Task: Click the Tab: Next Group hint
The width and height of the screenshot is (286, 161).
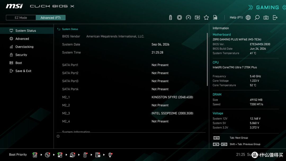Action: pos(239,138)
